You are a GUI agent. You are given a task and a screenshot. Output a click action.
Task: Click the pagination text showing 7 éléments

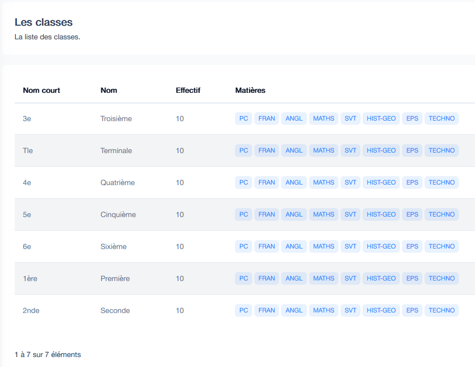coord(47,354)
